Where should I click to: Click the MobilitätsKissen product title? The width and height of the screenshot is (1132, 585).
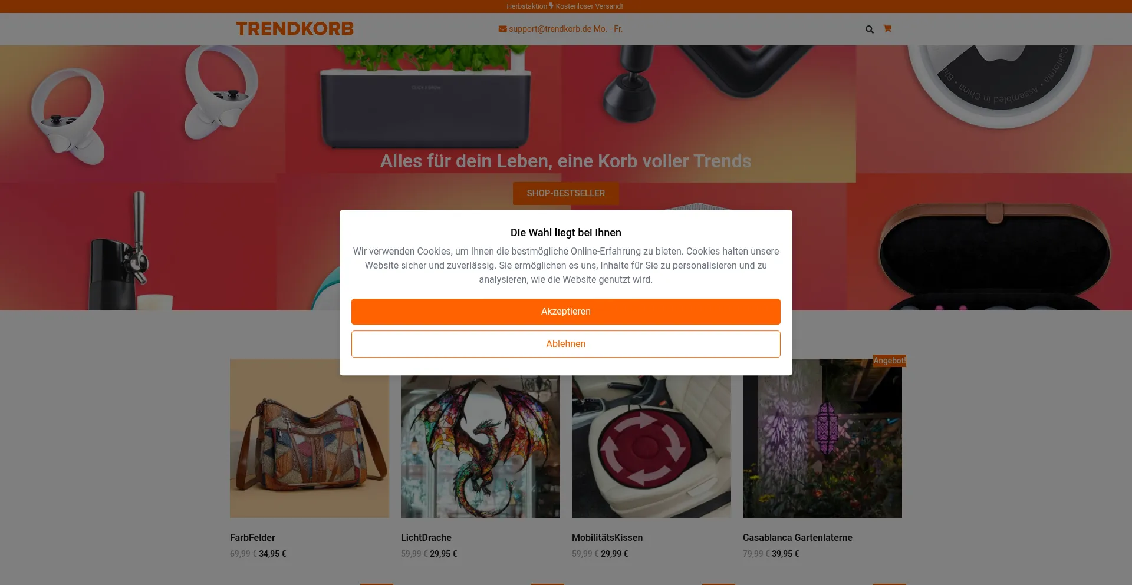click(x=607, y=537)
